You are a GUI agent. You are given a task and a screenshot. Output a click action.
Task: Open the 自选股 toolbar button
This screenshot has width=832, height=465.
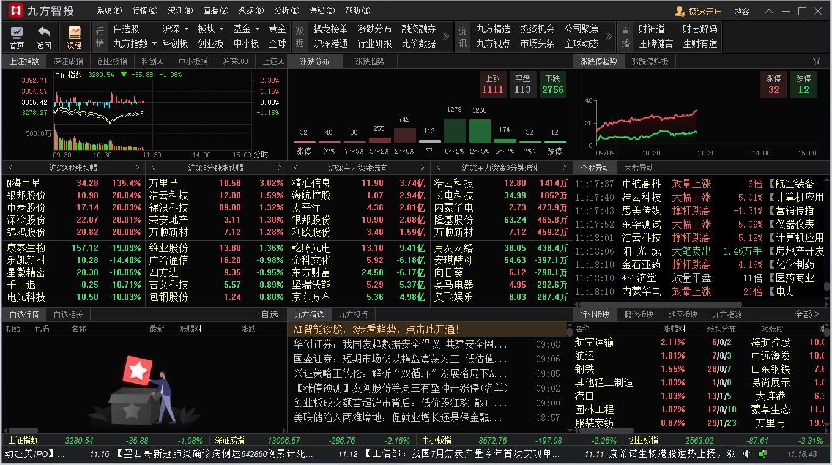126,29
